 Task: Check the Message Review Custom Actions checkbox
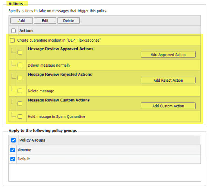coord(20,104)
